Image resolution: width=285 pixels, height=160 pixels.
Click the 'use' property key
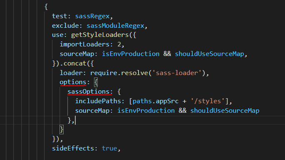point(58,35)
